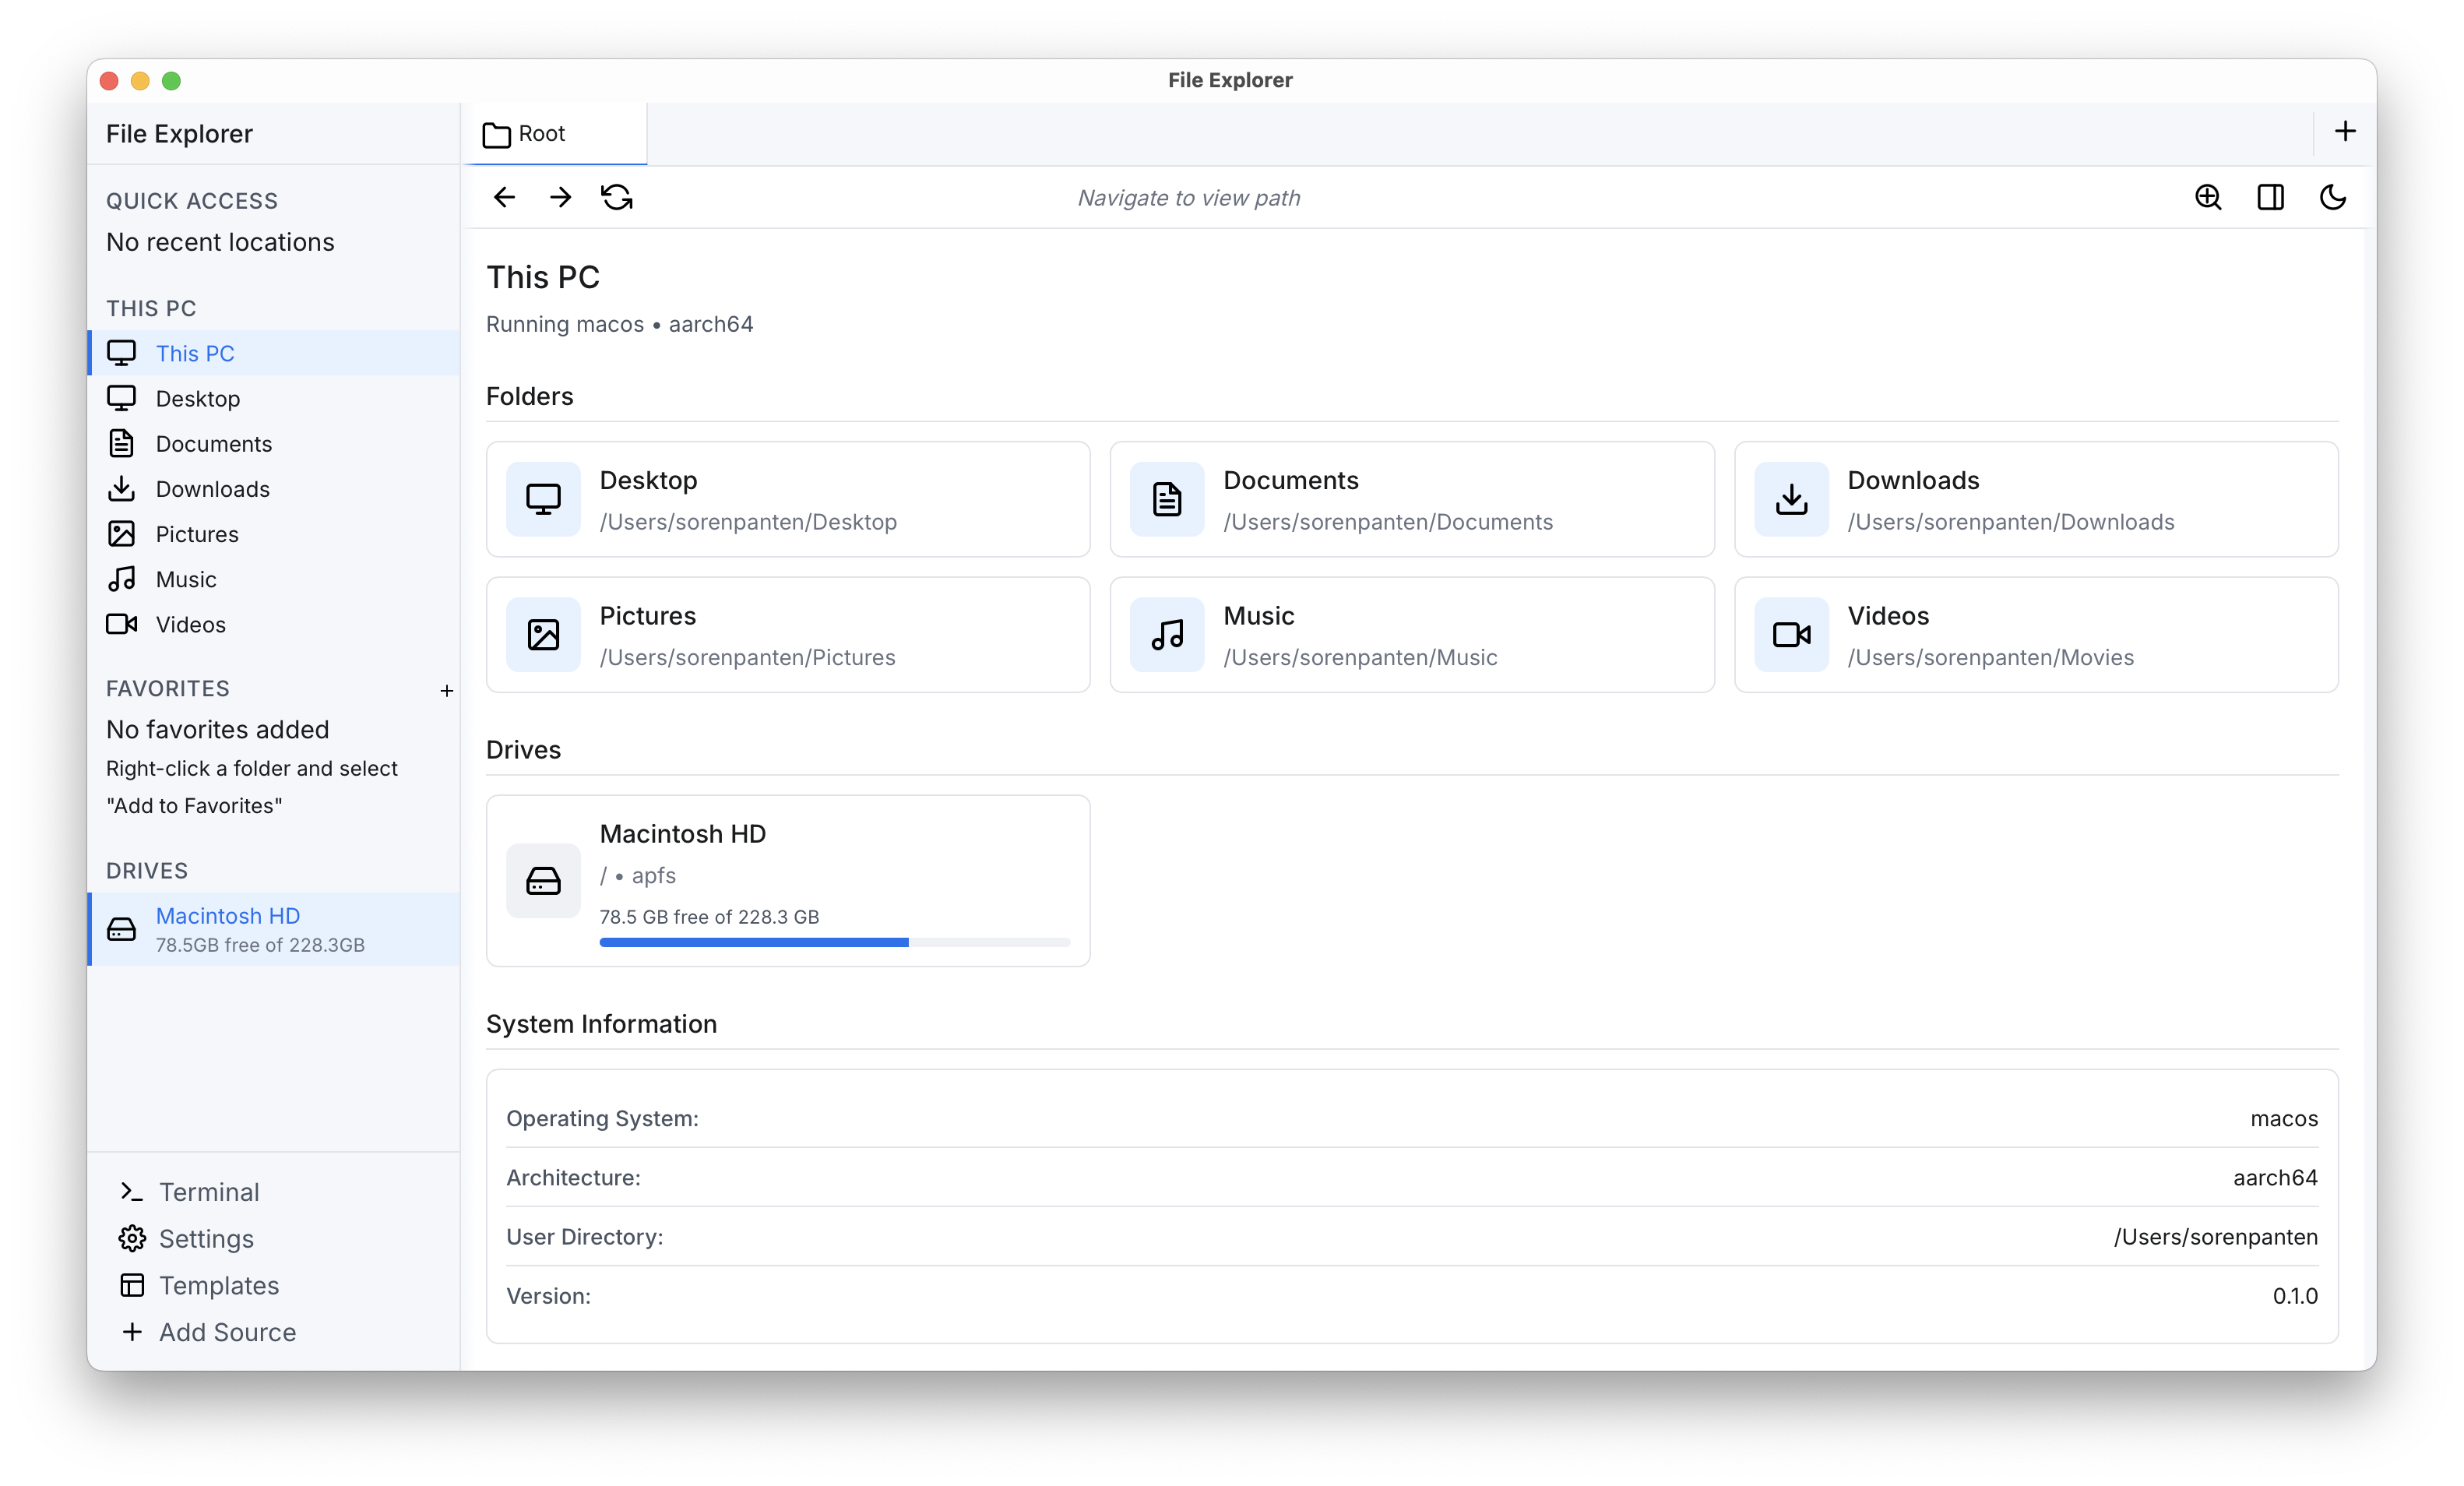The width and height of the screenshot is (2464, 1486).
Task: Switch to the Root tab
Action: 540,133
